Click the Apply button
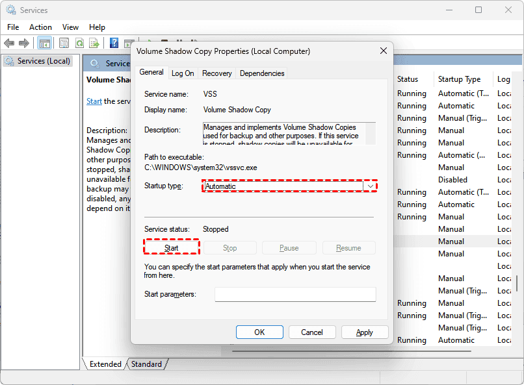The height and width of the screenshot is (385, 524). (365, 332)
